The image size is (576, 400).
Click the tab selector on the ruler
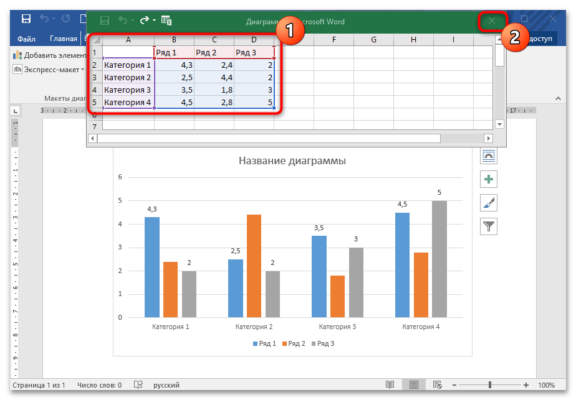[15, 111]
